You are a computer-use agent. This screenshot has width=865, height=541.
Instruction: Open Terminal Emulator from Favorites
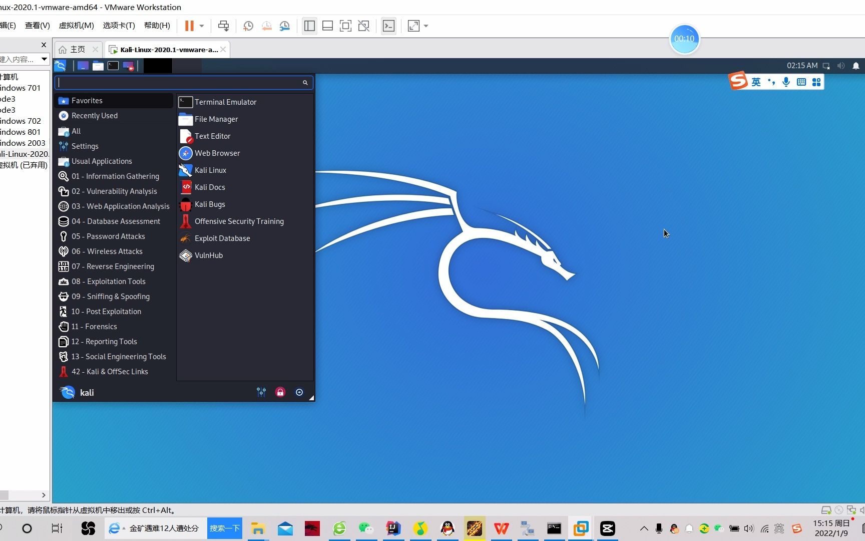245,102
